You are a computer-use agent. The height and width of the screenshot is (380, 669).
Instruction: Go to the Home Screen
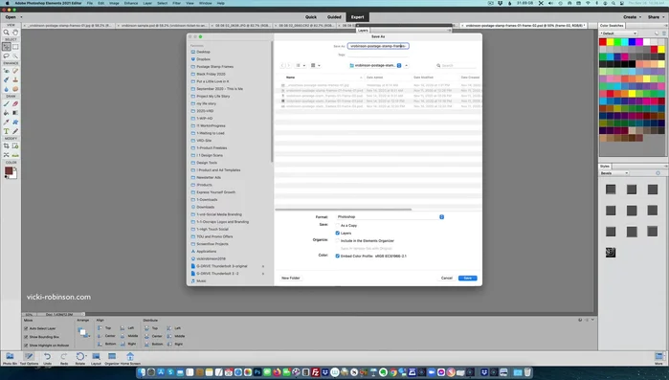(130, 358)
